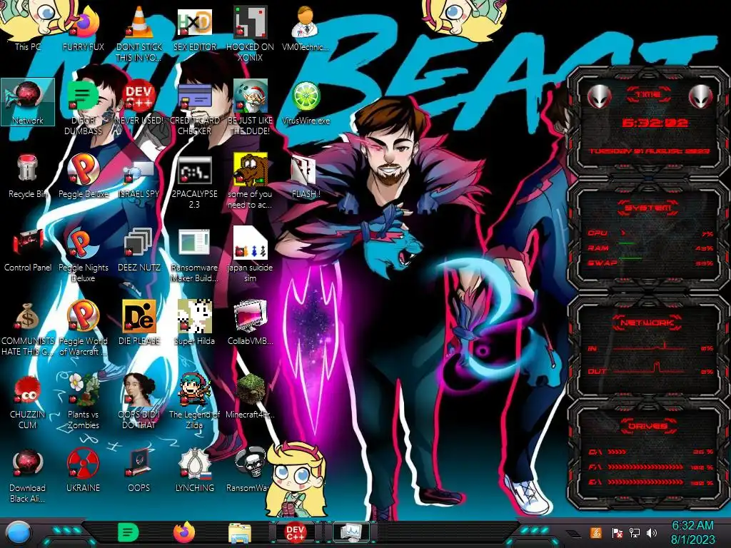
Task: Open the DIE PLEASE shortcut
Action: pyautogui.click(x=139, y=323)
